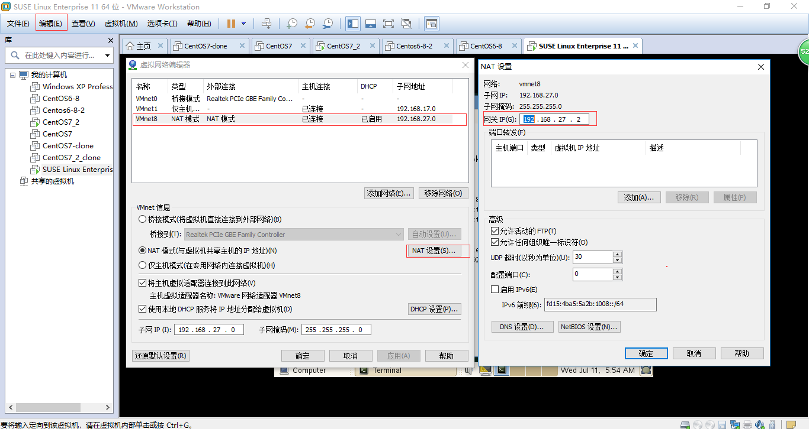Open the 查看(V) menu

pyautogui.click(x=84, y=24)
